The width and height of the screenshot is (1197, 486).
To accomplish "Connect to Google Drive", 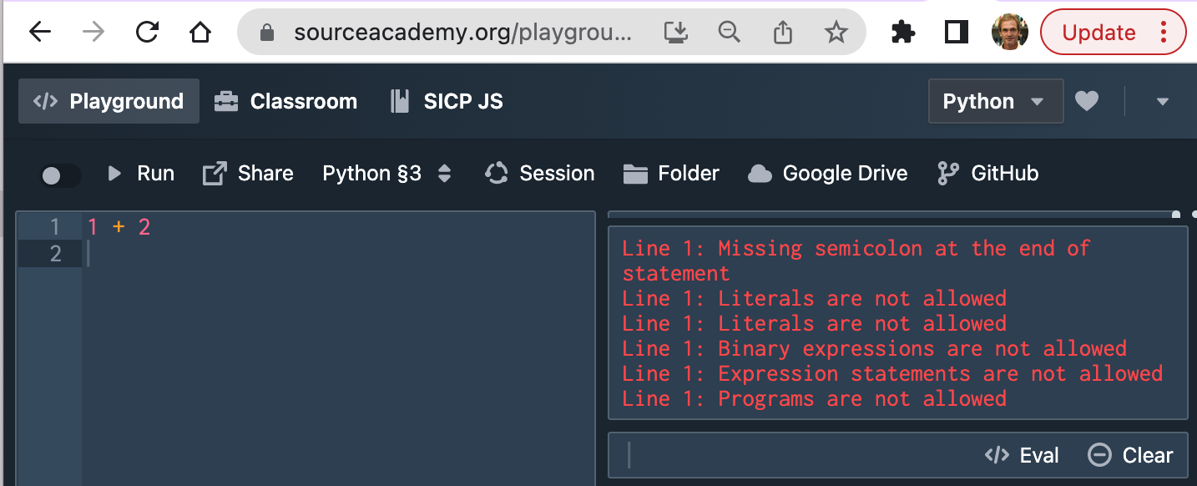I will click(x=826, y=173).
